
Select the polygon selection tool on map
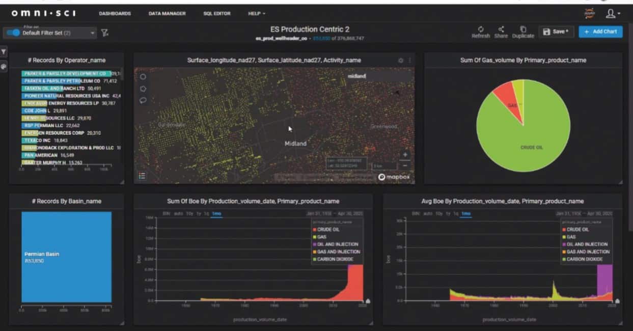click(x=143, y=89)
